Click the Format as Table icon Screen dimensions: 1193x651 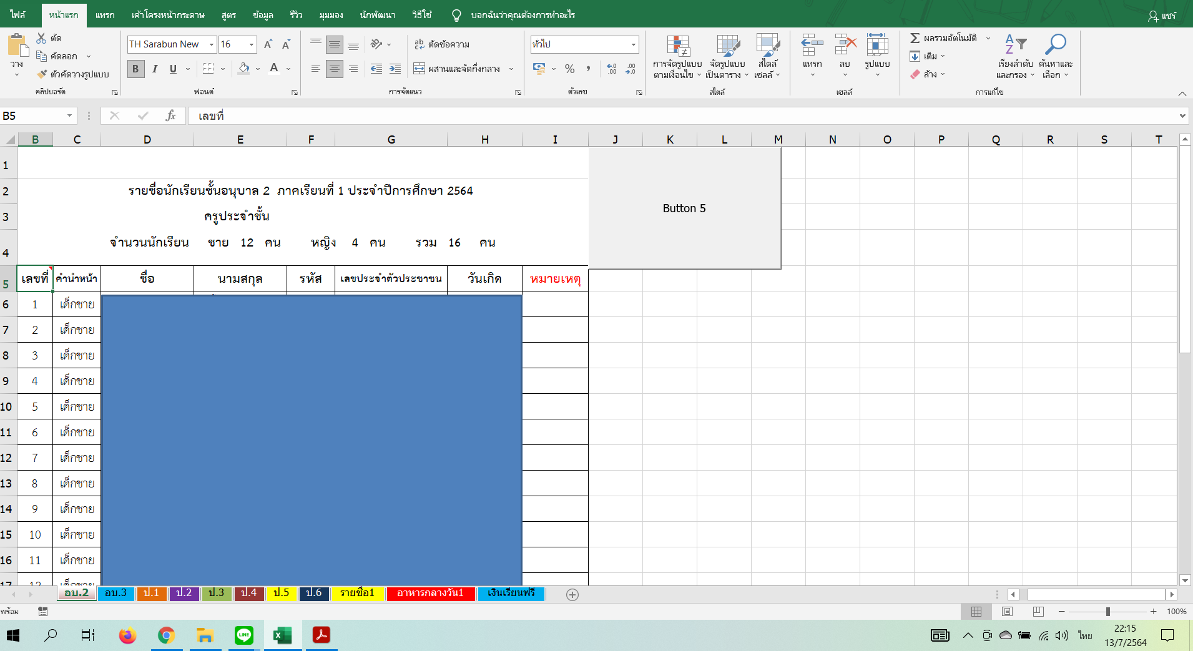[x=728, y=46]
